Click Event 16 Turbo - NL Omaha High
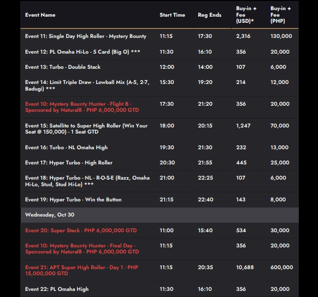Image resolution: width=318 pixels, height=297 pixels. point(66,147)
